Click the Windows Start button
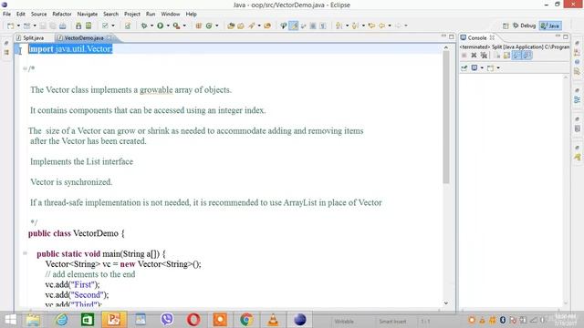 click(x=10, y=320)
